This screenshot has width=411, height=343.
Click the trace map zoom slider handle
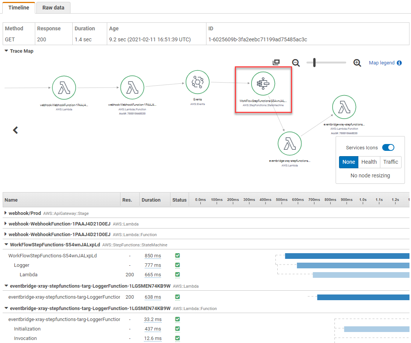(x=314, y=63)
